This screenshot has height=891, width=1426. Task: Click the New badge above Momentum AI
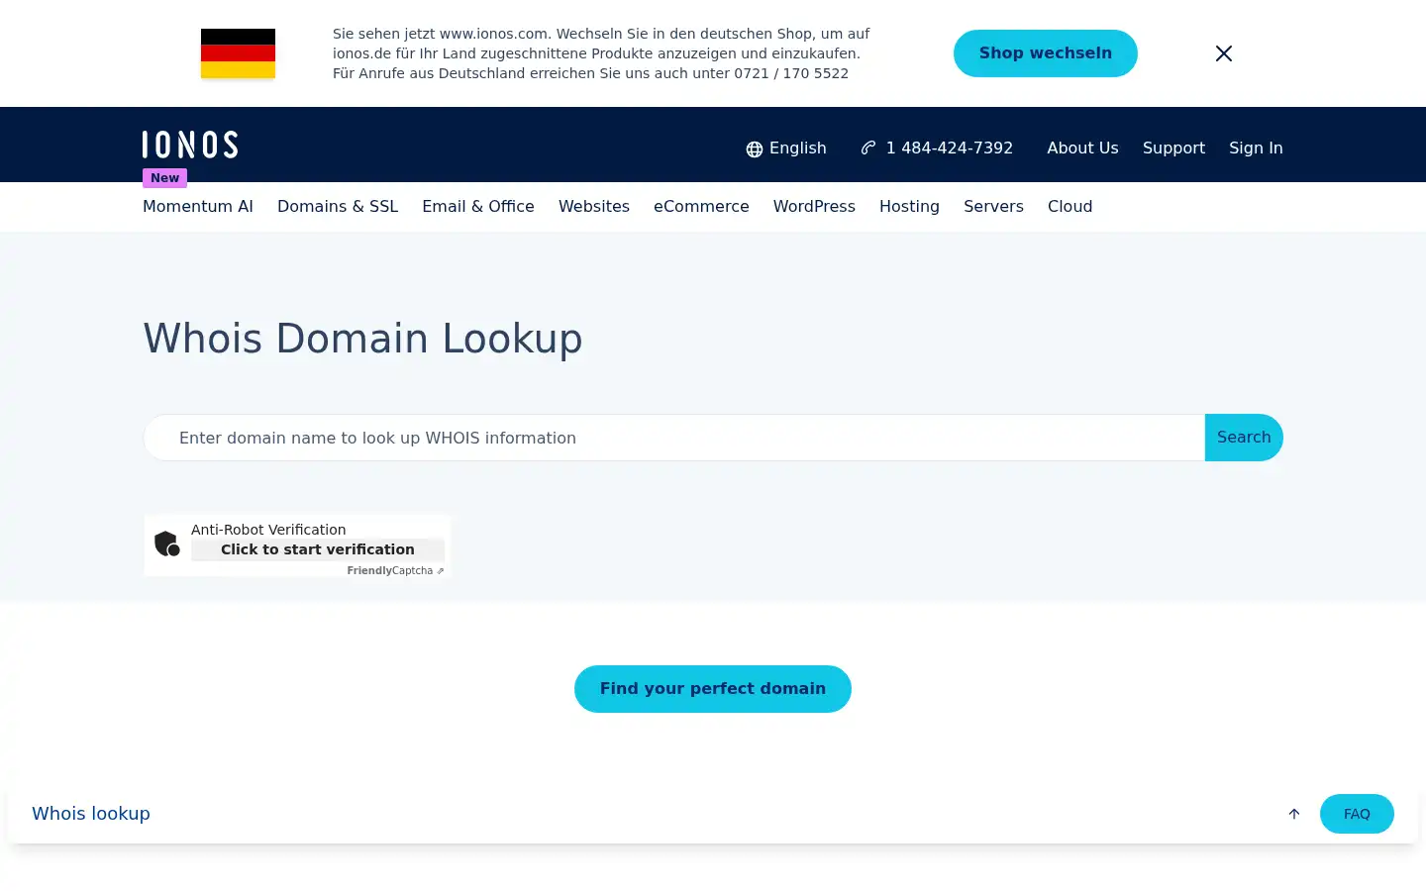[x=165, y=178]
